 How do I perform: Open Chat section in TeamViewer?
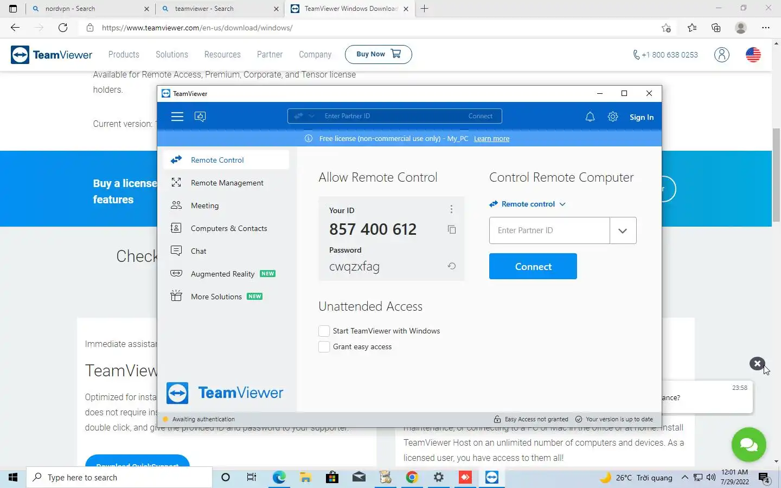[226, 251]
